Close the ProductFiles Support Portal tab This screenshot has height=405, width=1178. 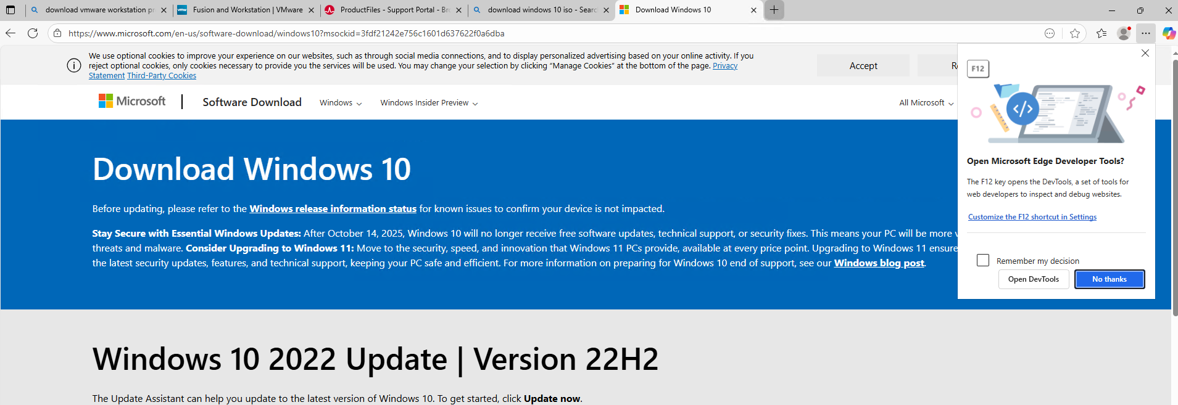point(458,10)
